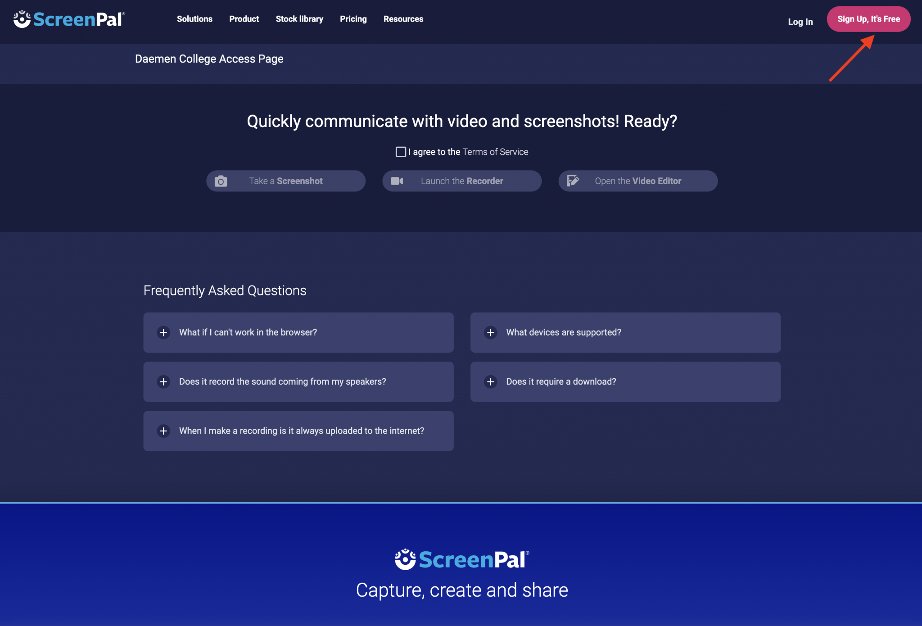The image size is (922, 626).
Task: Open the Resources menu
Action: [x=403, y=19]
